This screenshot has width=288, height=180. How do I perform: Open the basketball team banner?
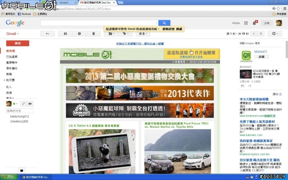coord(140,110)
